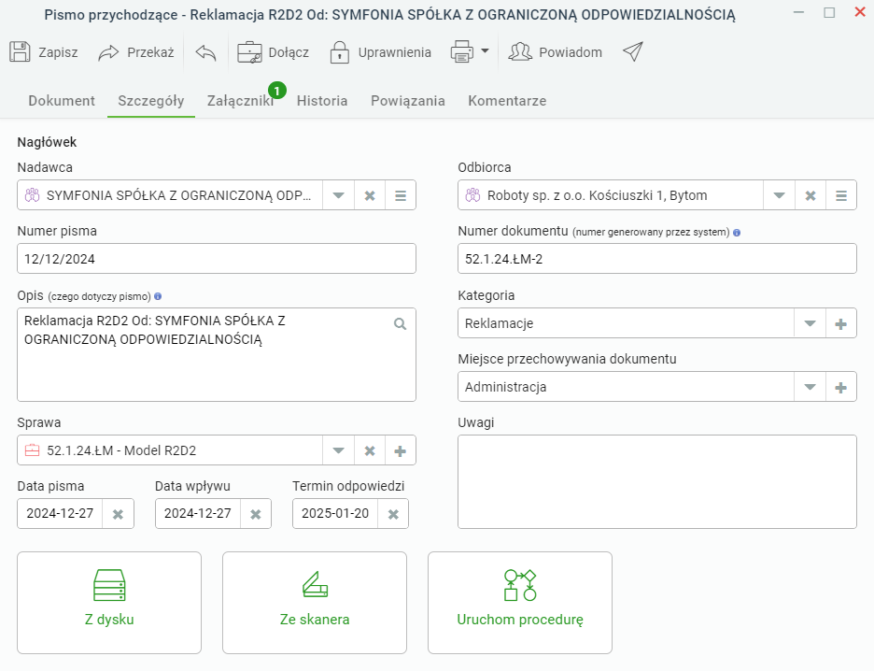The width and height of the screenshot is (874, 671).
Task: Click the Numer pisma field
Action: (217, 259)
